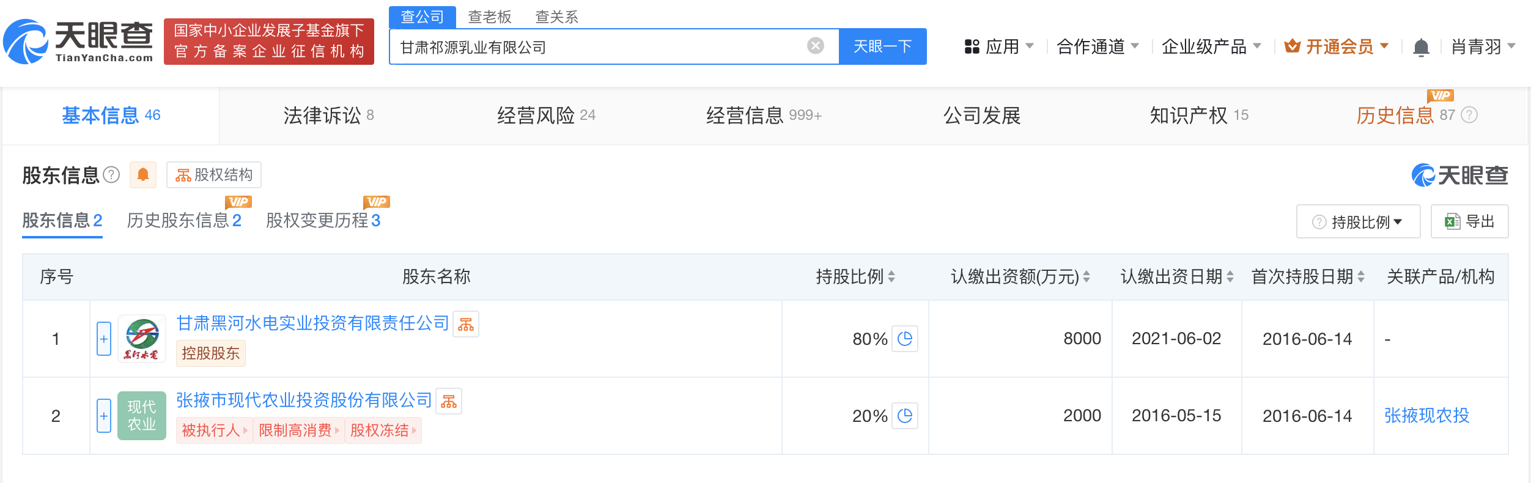This screenshot has height=483, width=1531.
Task: Expand row 2 shareholder with plus toggle
Action: (x=104, y=416)
